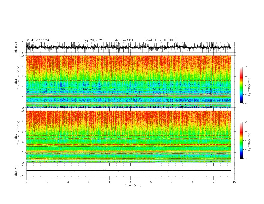Screen dimensions: 264x204
Task: Click the ch.1 spectrogram color scale bar
Action: (x=241, y=85)
